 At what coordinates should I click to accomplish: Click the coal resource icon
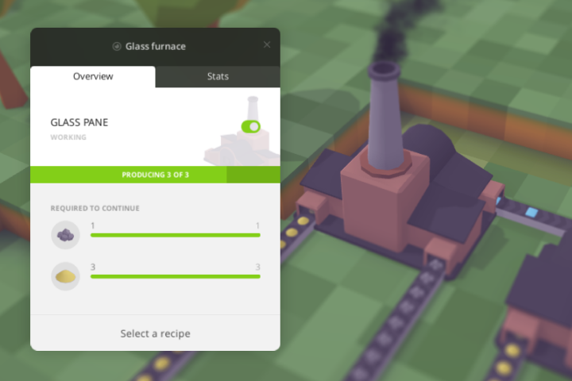(66, 235)
